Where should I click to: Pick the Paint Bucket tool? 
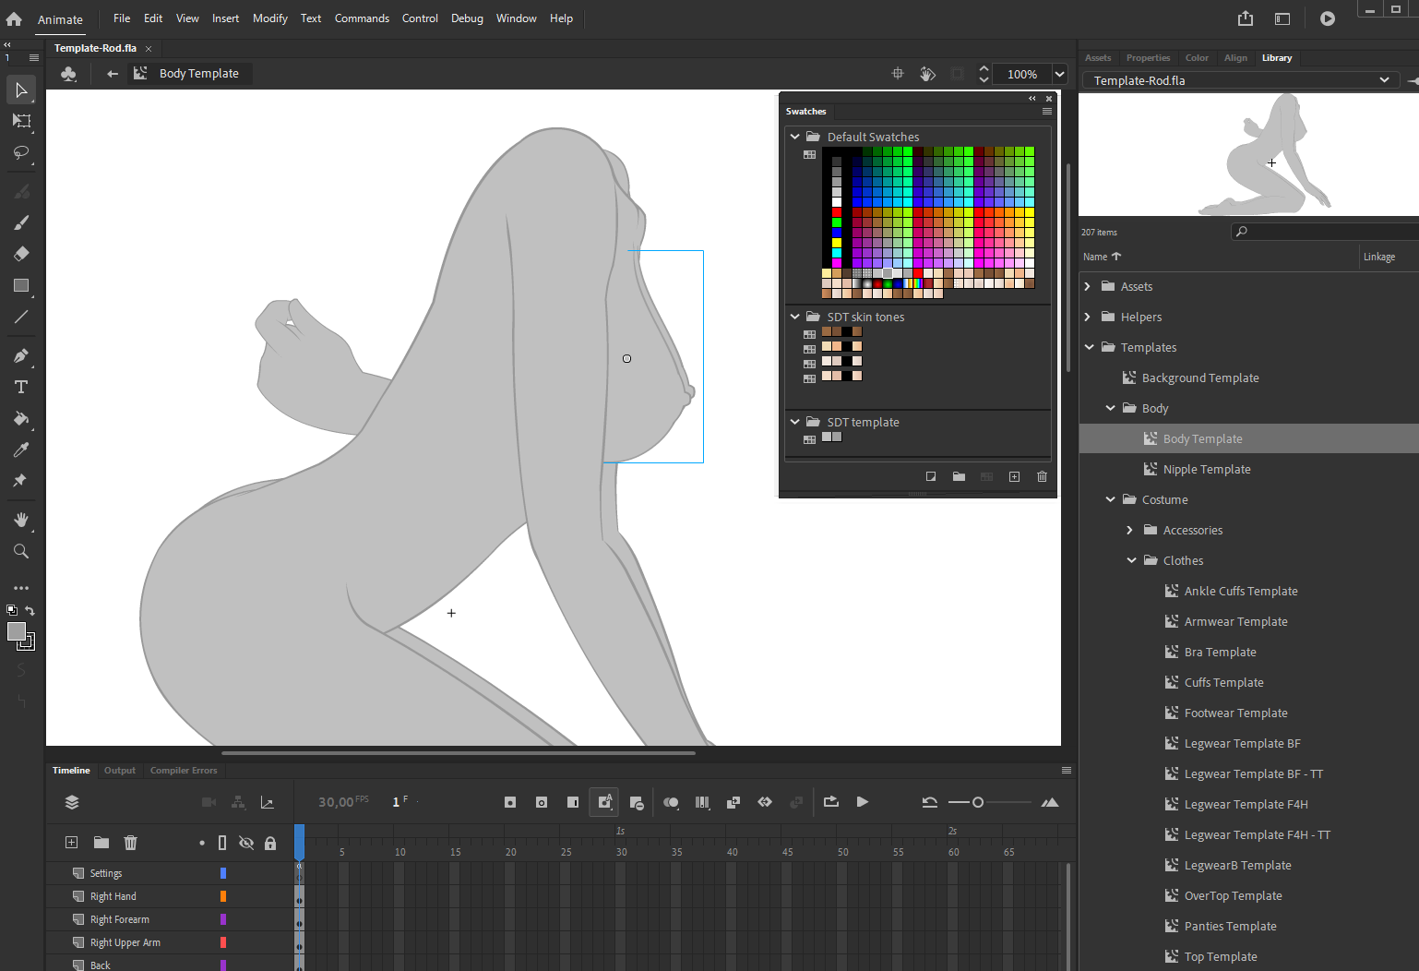[x=20, y=418]
